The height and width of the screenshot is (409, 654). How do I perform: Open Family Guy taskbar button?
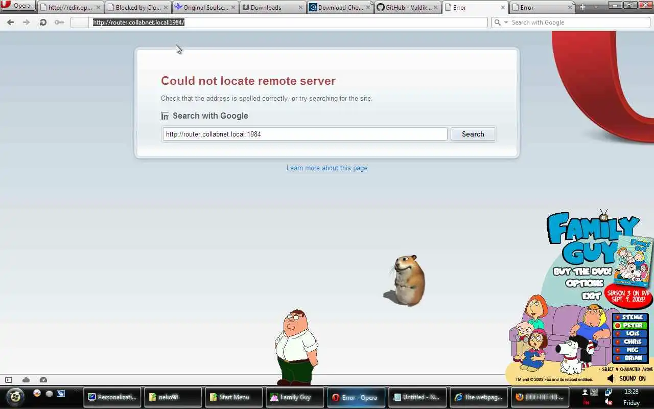[295, 397]
